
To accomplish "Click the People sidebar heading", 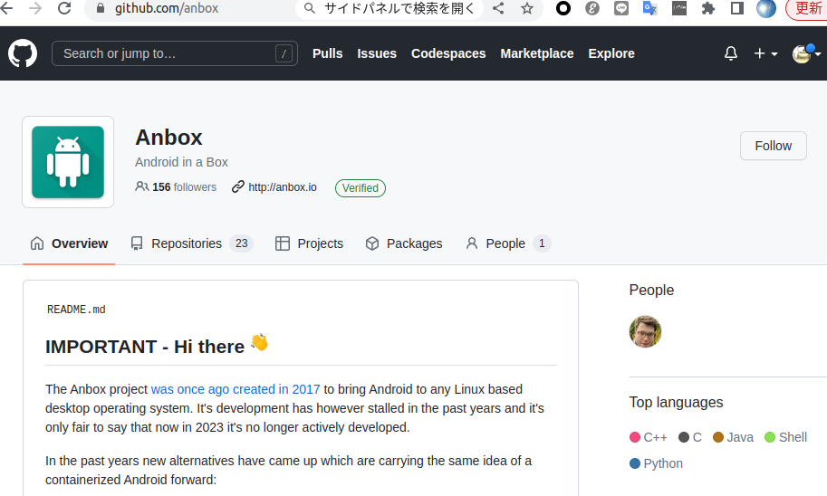I will pyautogui.click(x=651, y=290).
